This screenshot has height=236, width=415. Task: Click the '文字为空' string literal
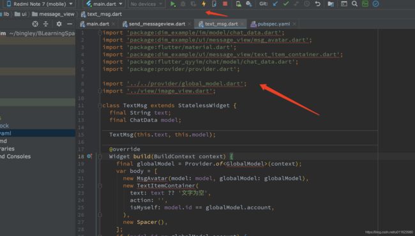(193, 193)
